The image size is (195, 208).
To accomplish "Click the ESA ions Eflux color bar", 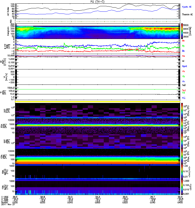I will pyautogui.click(x=182, y=126).
